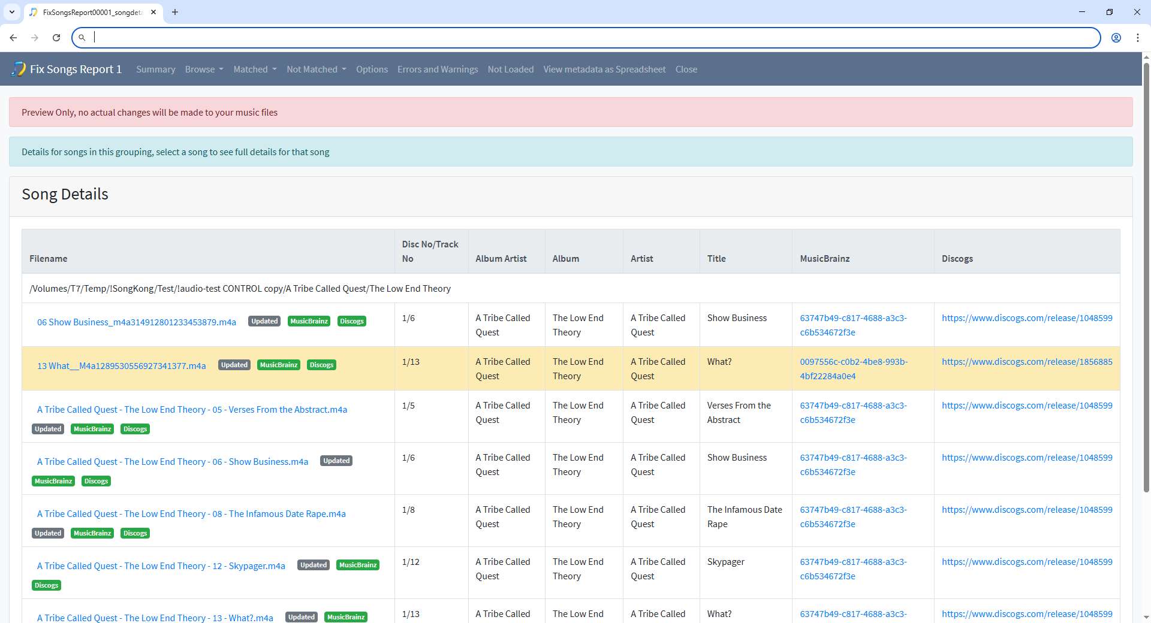Viewport: 1151px width, 623px height.
Task: Click the browser forward arrow
Action: [x=35, y=38]
